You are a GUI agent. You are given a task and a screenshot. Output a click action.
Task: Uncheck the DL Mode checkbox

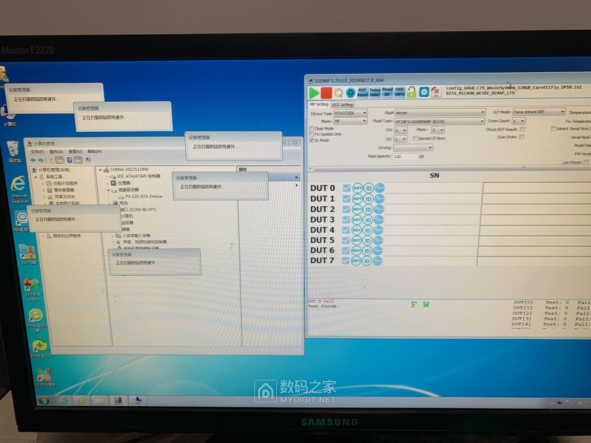pyautogui.click(x=312, y=140)
